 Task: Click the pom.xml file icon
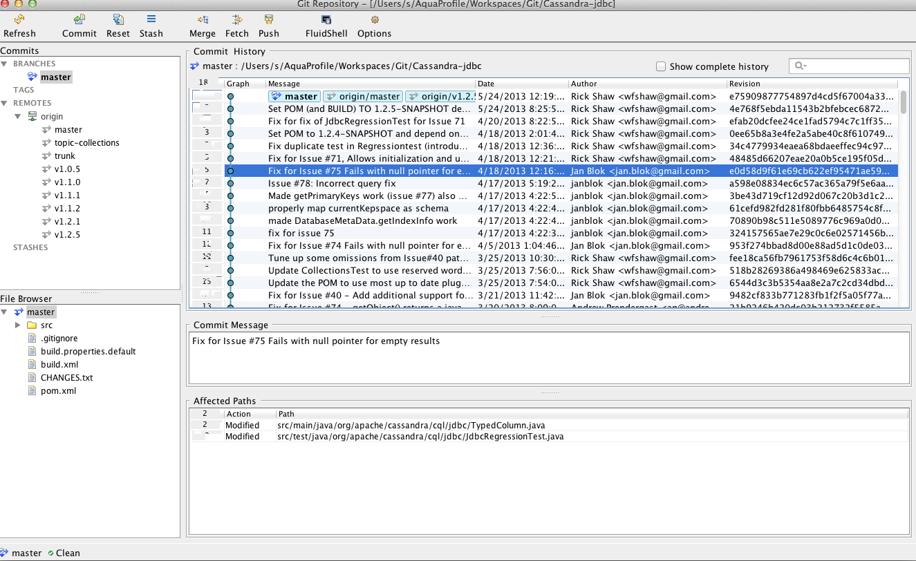pyautogui.click(x=32, y=391)
